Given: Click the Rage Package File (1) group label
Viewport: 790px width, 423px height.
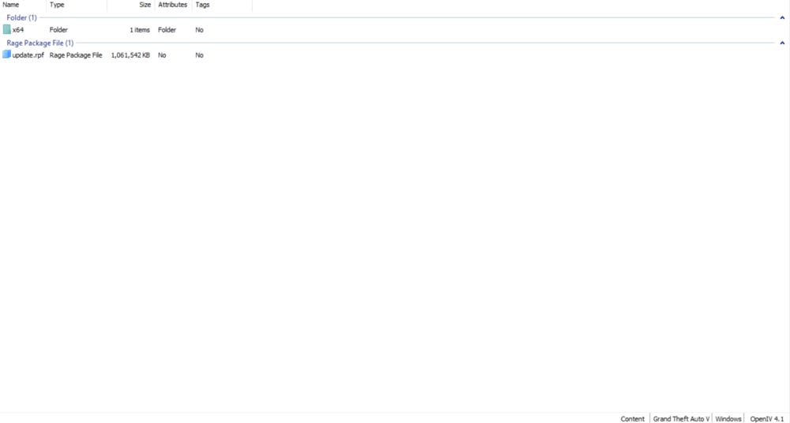Looking at the screenshot, I should pos(39,43).
